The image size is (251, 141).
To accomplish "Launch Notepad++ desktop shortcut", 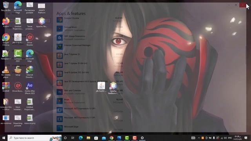I will (6, 55).
